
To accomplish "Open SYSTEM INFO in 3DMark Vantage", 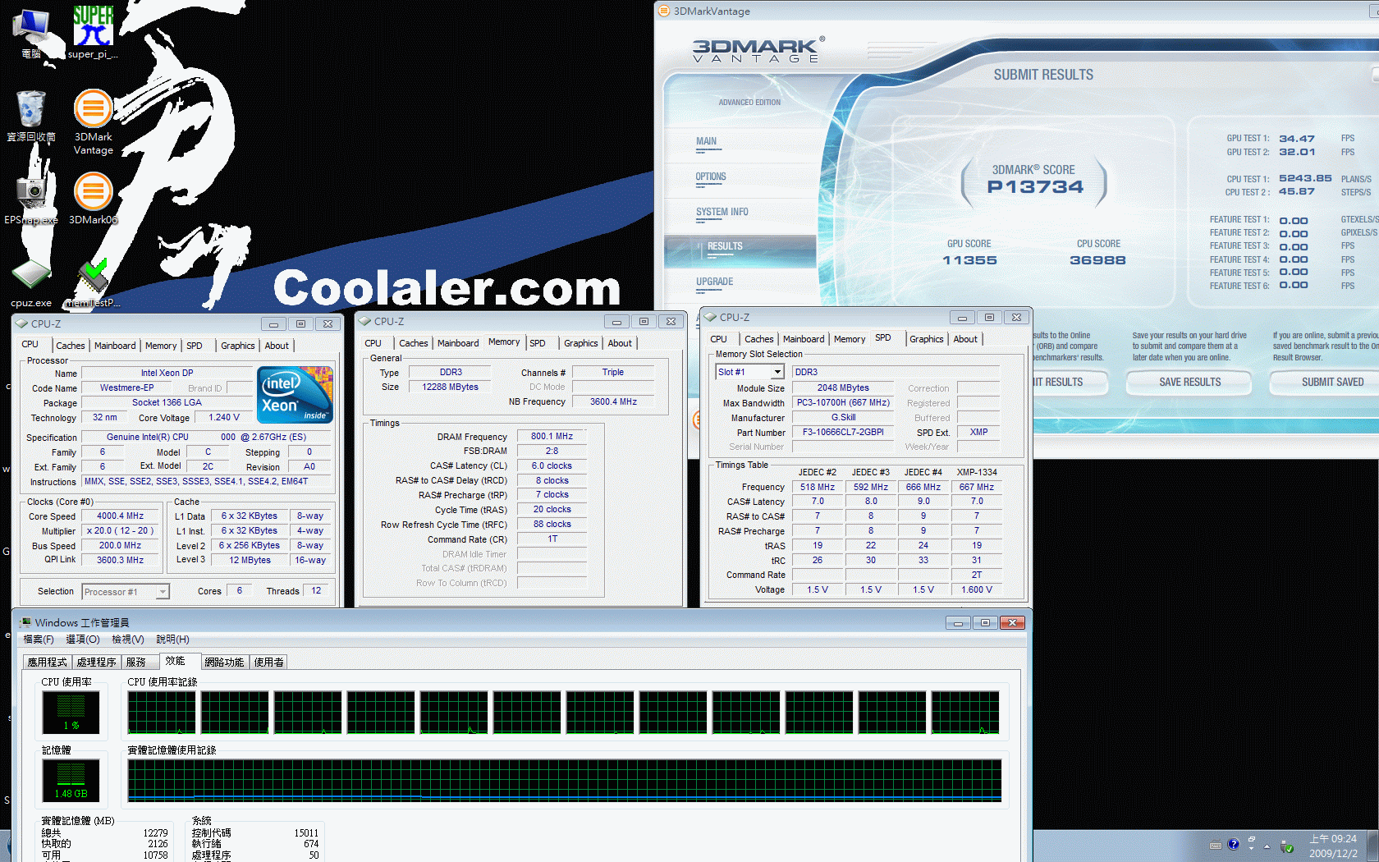I will pos(722,212).
